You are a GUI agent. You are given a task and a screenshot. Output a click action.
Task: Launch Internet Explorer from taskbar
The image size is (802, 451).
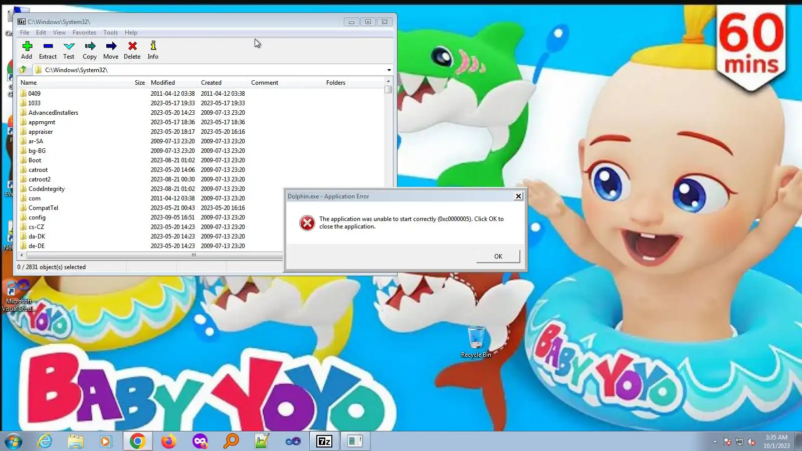click(45, 441)
